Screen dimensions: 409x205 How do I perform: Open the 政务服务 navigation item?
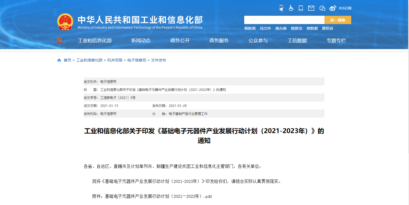point(219,41)
